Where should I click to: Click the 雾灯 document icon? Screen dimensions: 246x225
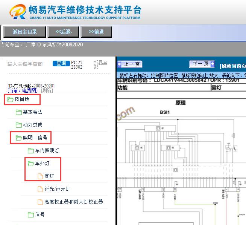[x=40, y=176]
